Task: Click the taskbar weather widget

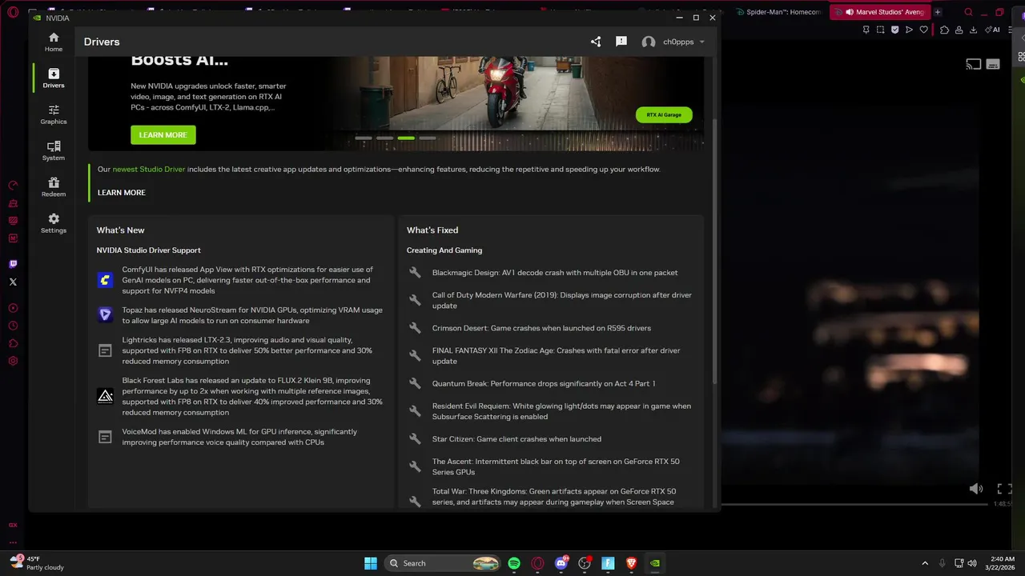Action: [x=37, y=563]
